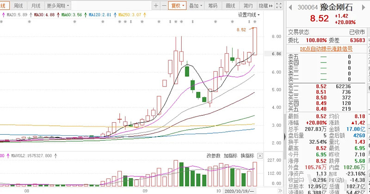Click the 金额 17.00亿 value

click(x=356, y=129)
